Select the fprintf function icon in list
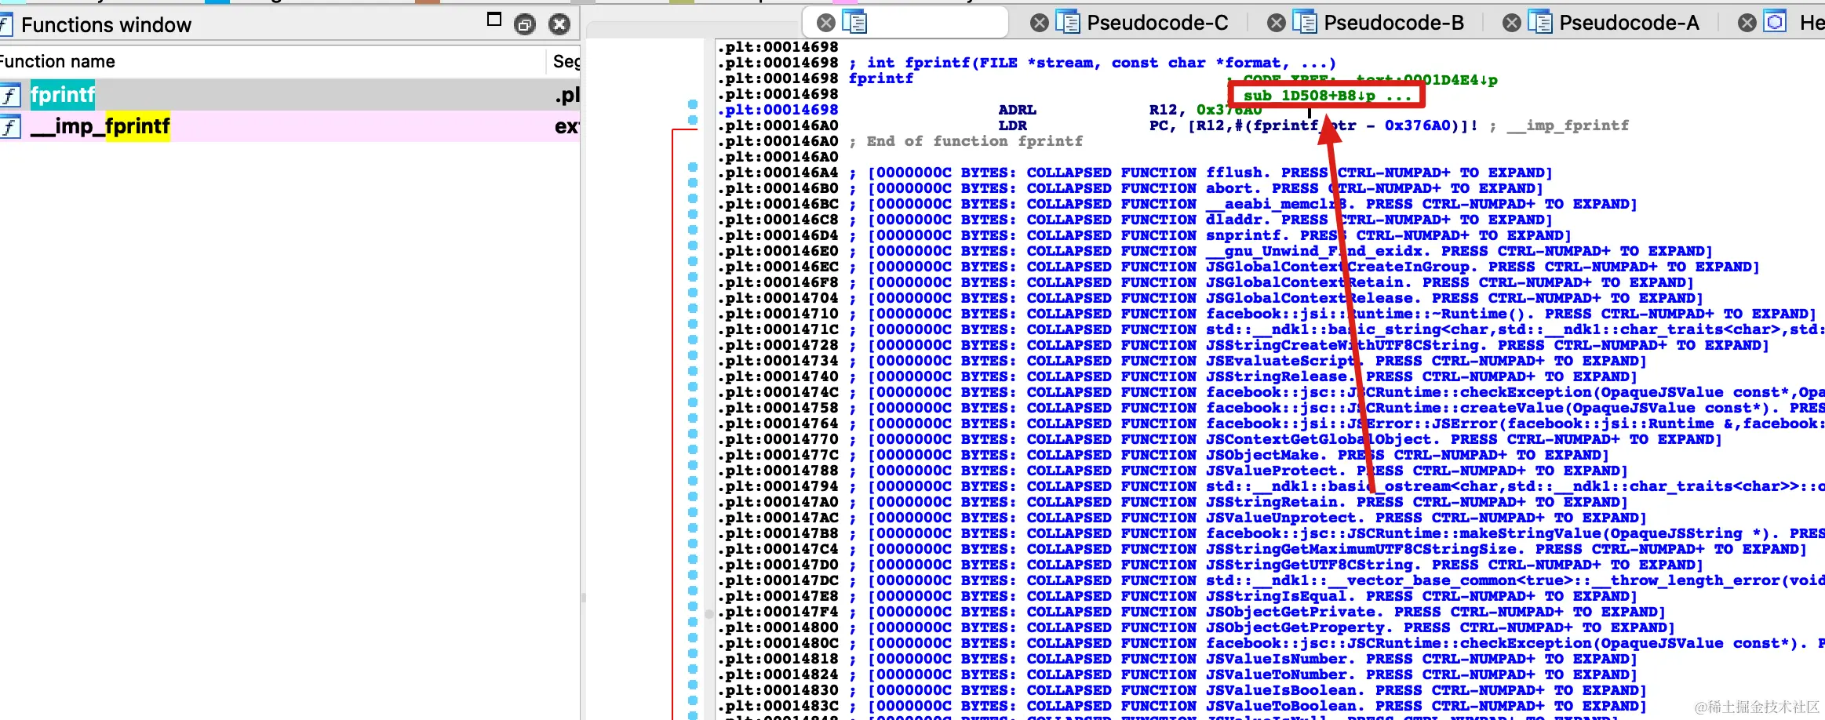This screenshot has height=720, width=1825. pos(9,96)
